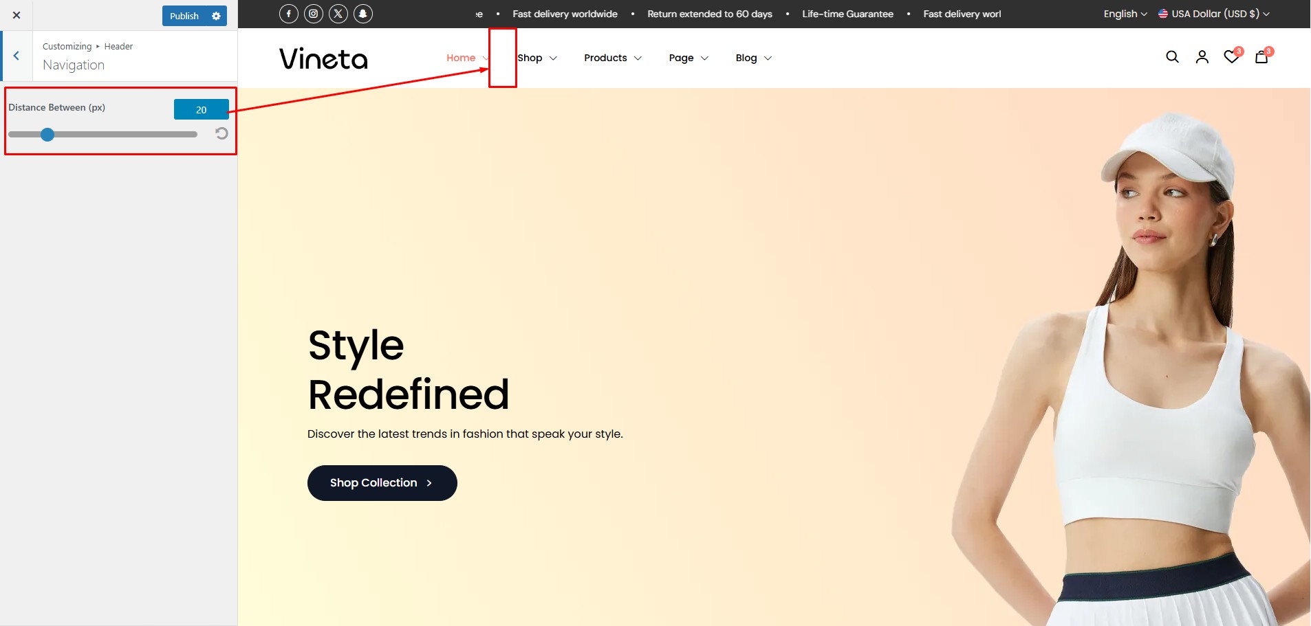
Task: Open the shopping cart bag icon
Action: [1261, 57]
